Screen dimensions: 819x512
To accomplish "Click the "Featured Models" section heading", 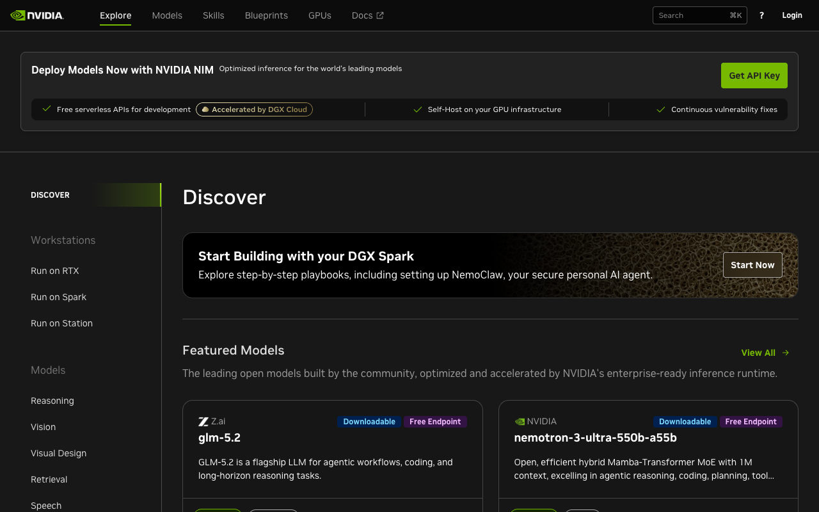I will click(x=234, y=350).
